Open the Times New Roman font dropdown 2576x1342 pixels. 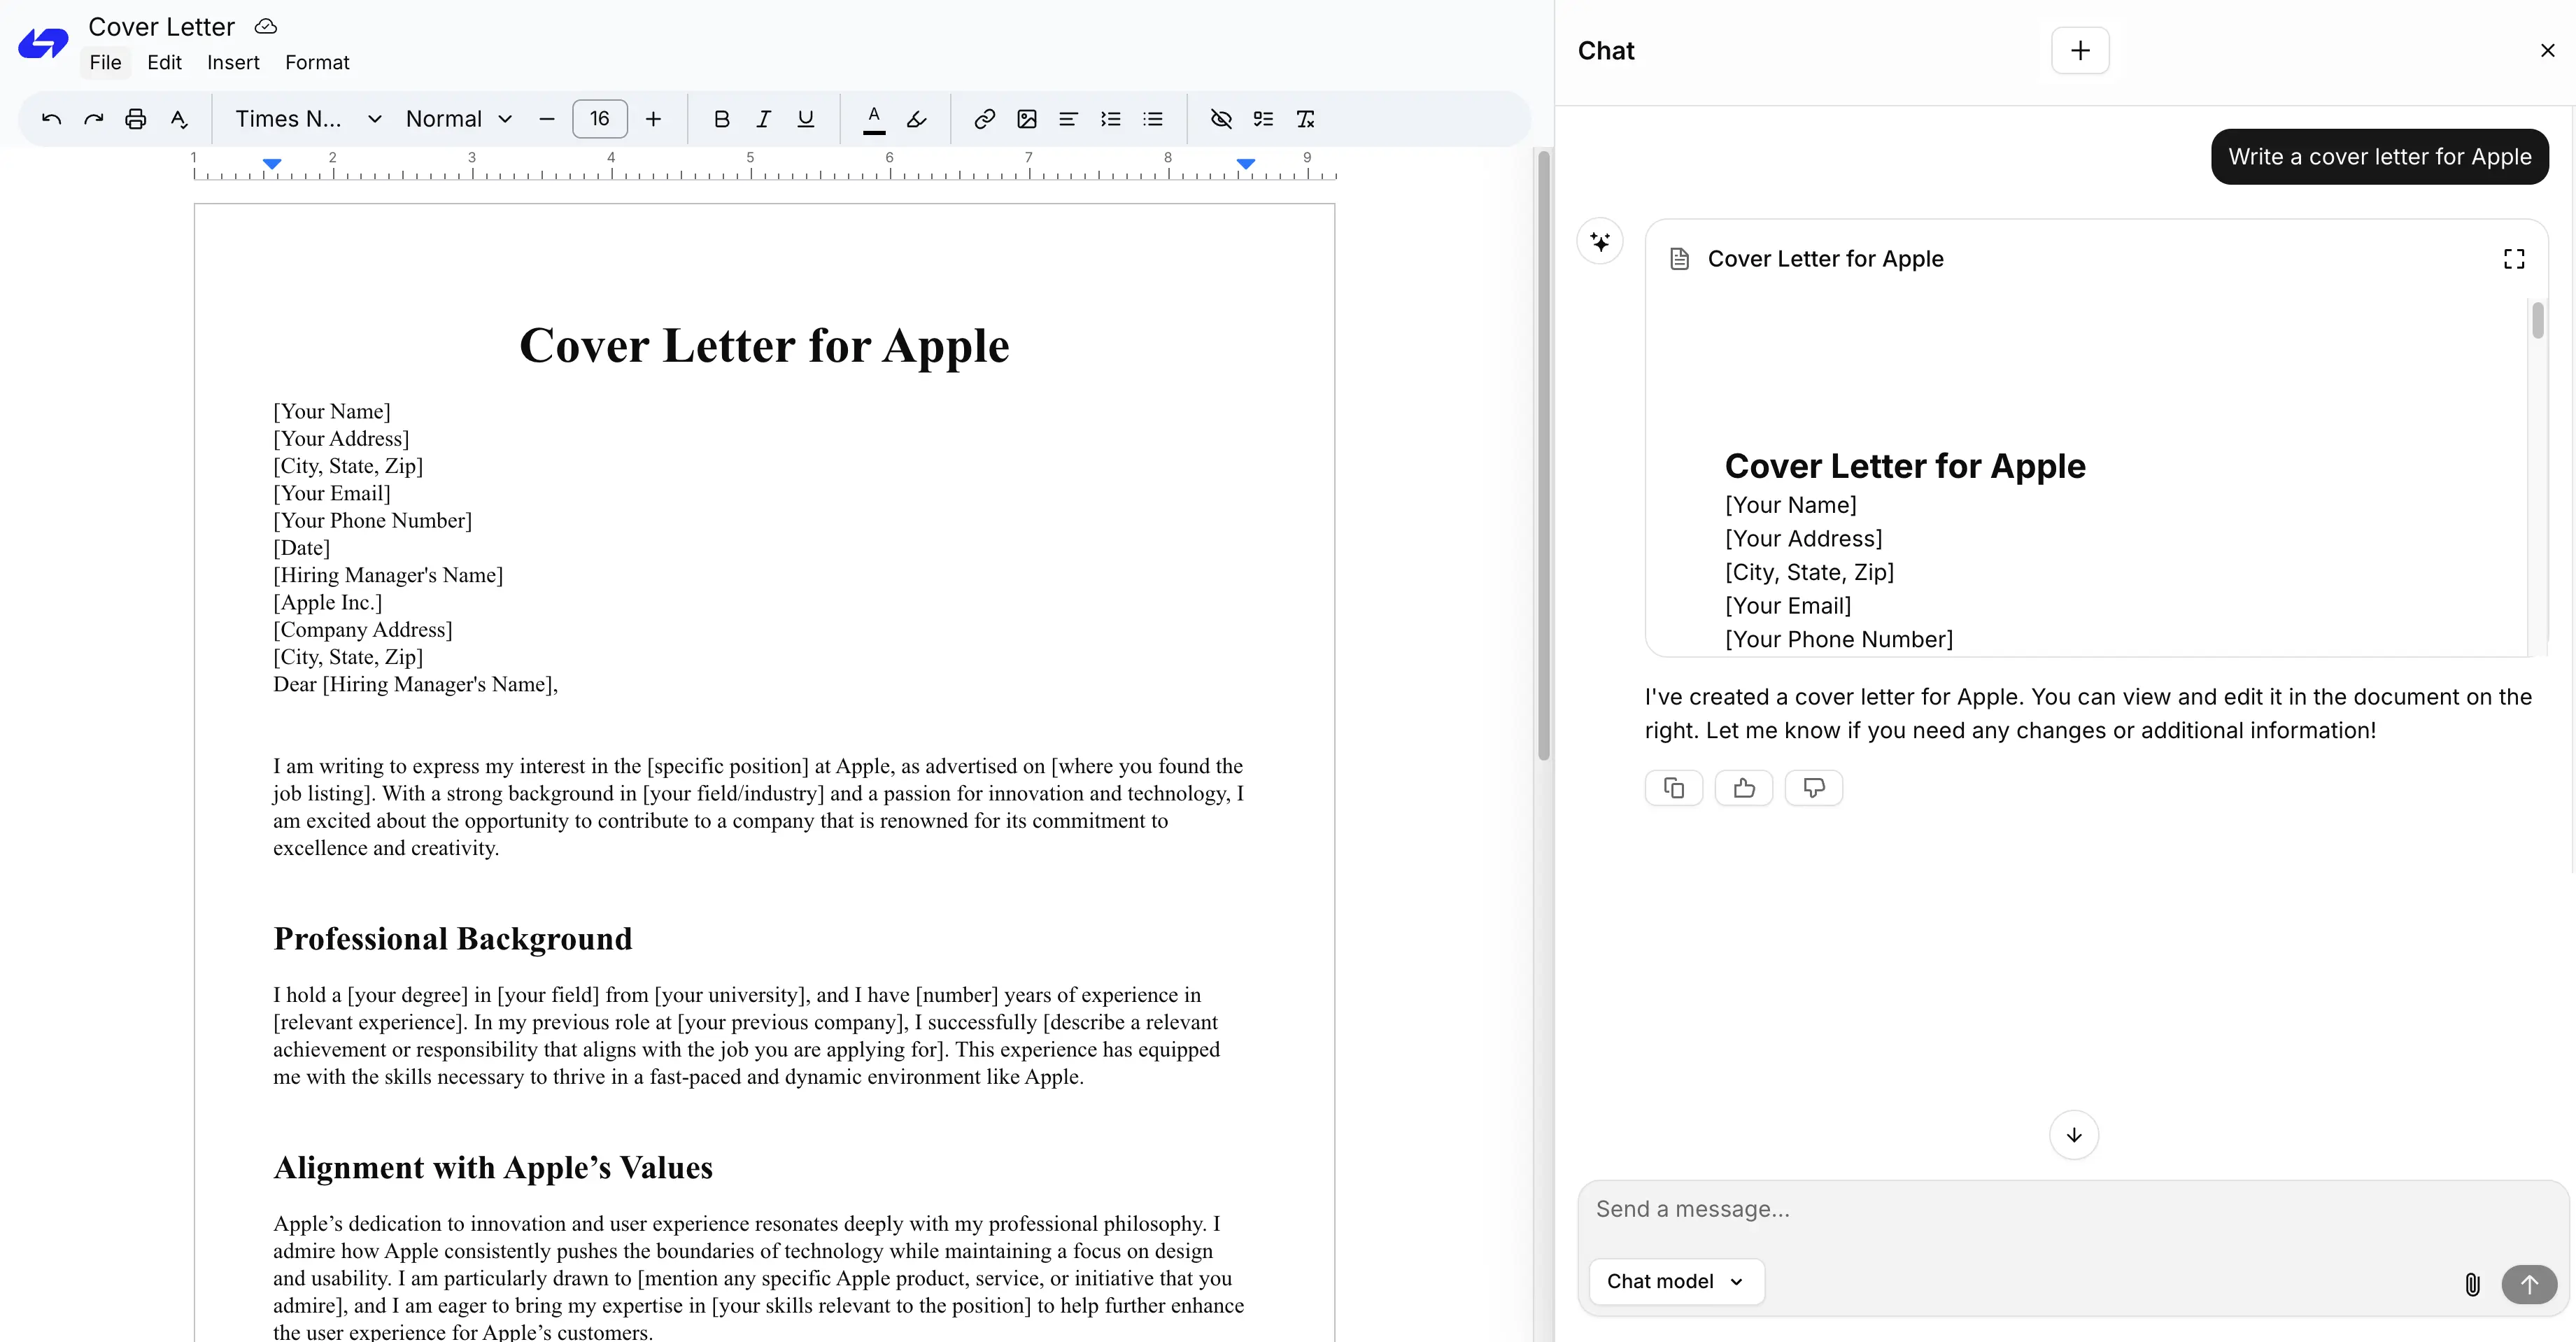click(308, 119)
